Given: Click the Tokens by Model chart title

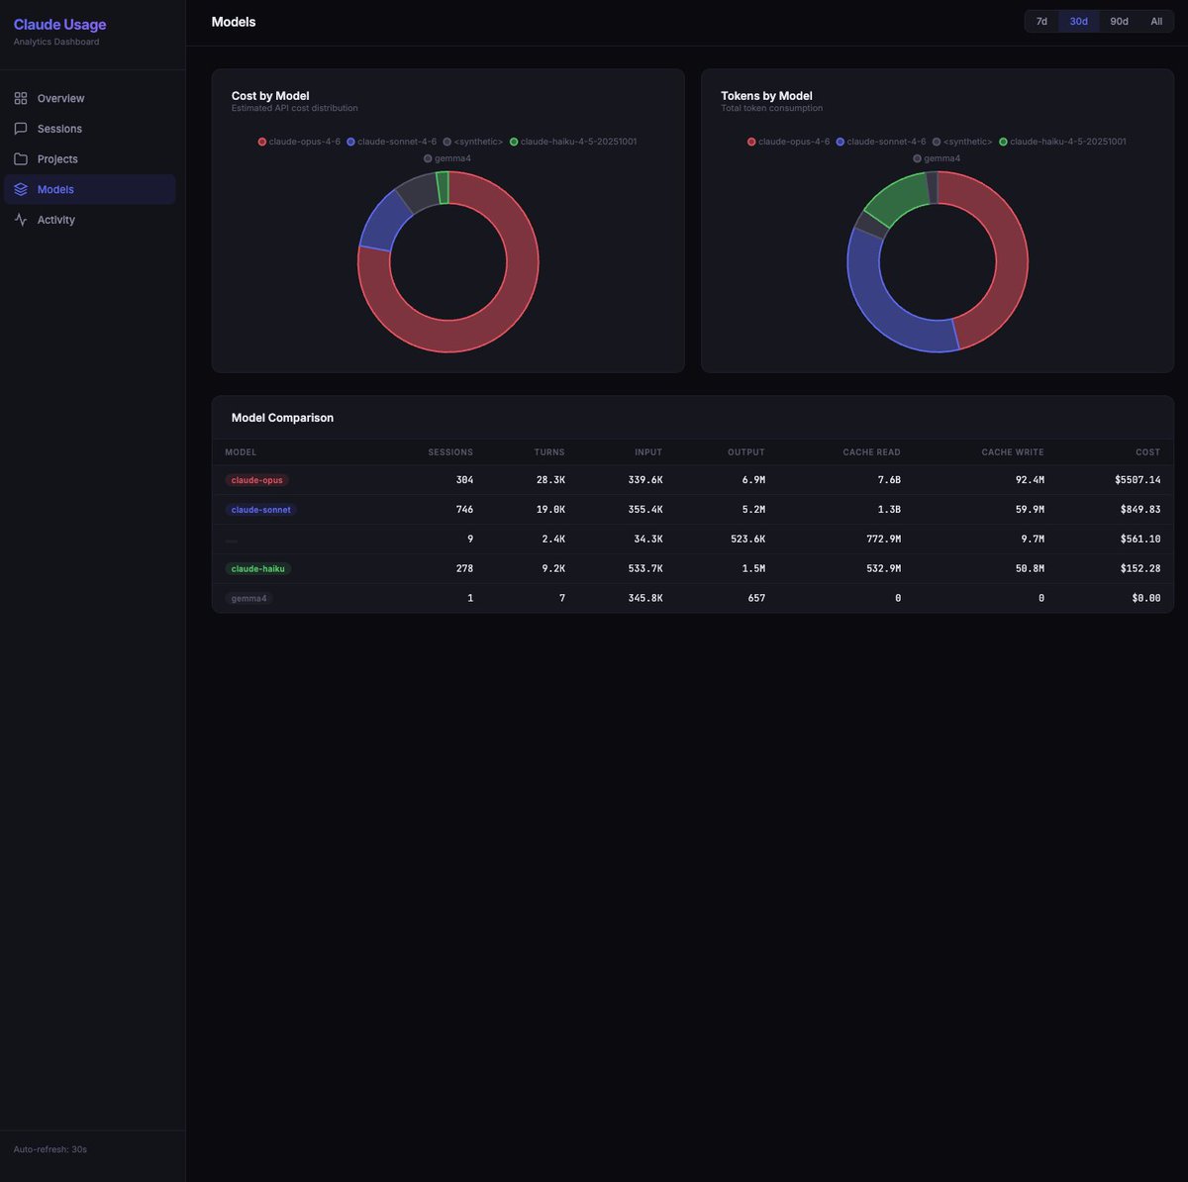Looking at the screenshot, I should pos(766,96).
